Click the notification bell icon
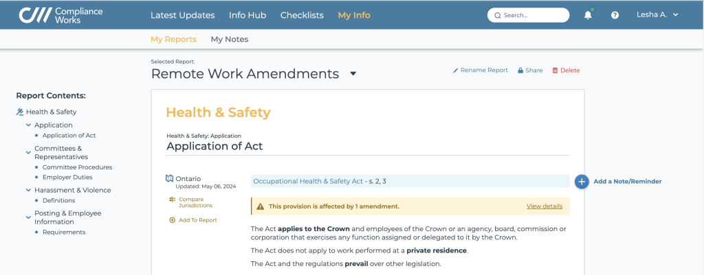 click(x=588, y=15)
